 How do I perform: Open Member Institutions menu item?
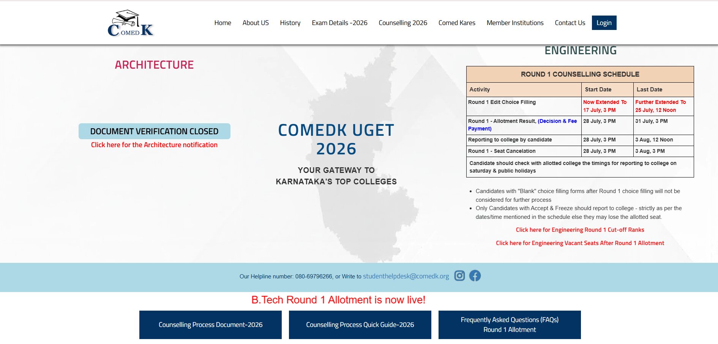click(515, 23)
